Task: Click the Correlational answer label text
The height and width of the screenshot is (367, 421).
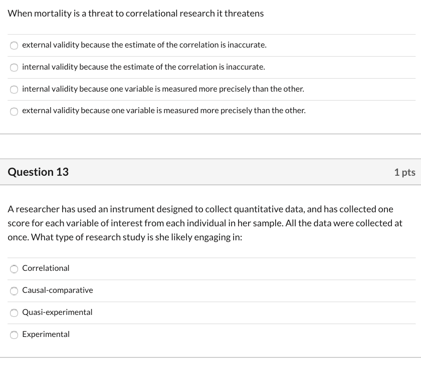Action: (x=46, y=268)
